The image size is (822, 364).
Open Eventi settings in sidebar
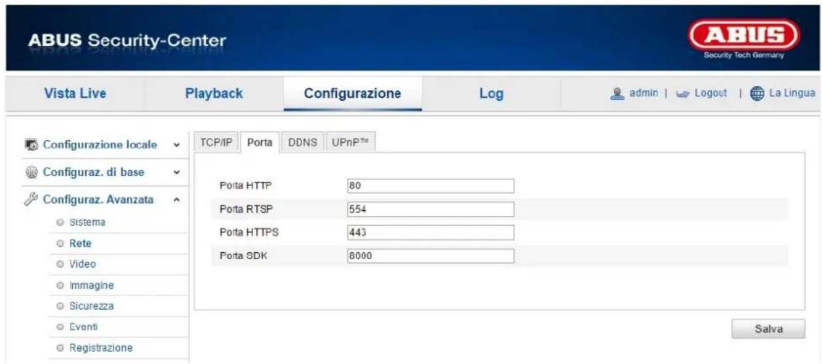click(x=84, y=325)
